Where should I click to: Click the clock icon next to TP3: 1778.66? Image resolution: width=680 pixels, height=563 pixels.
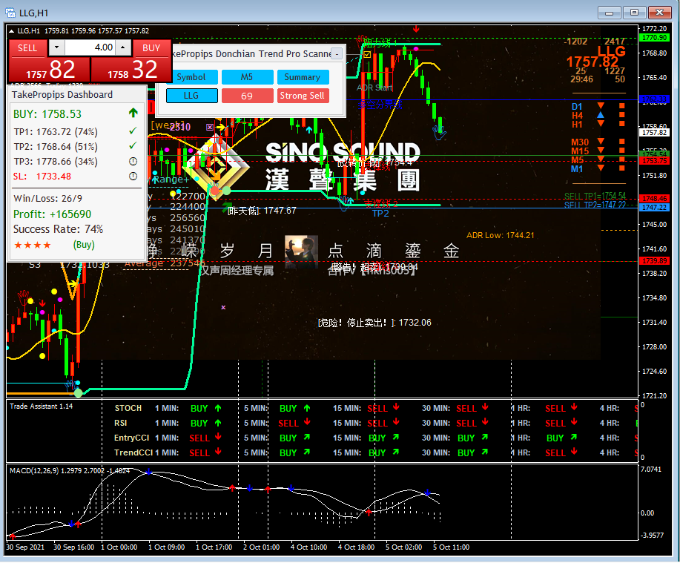[x=133, y=162]
